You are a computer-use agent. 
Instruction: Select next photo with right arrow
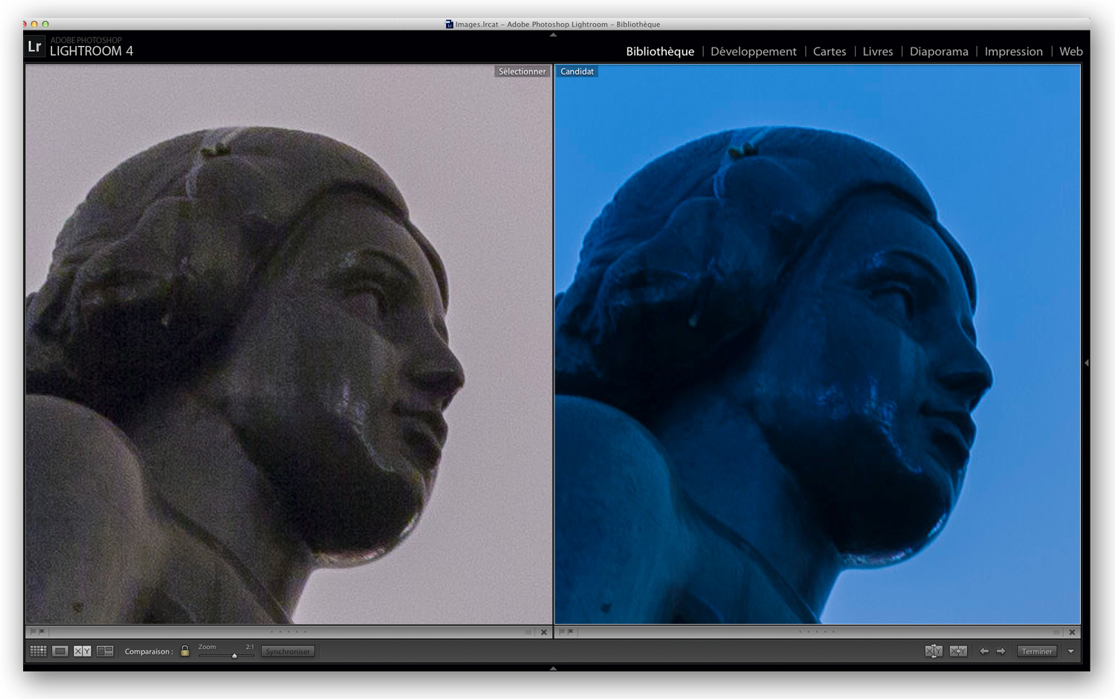1001,651
